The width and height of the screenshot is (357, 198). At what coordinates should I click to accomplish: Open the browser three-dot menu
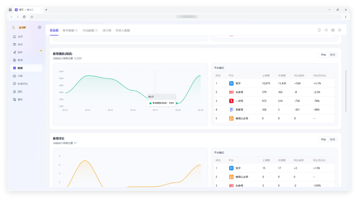(346, 17)
